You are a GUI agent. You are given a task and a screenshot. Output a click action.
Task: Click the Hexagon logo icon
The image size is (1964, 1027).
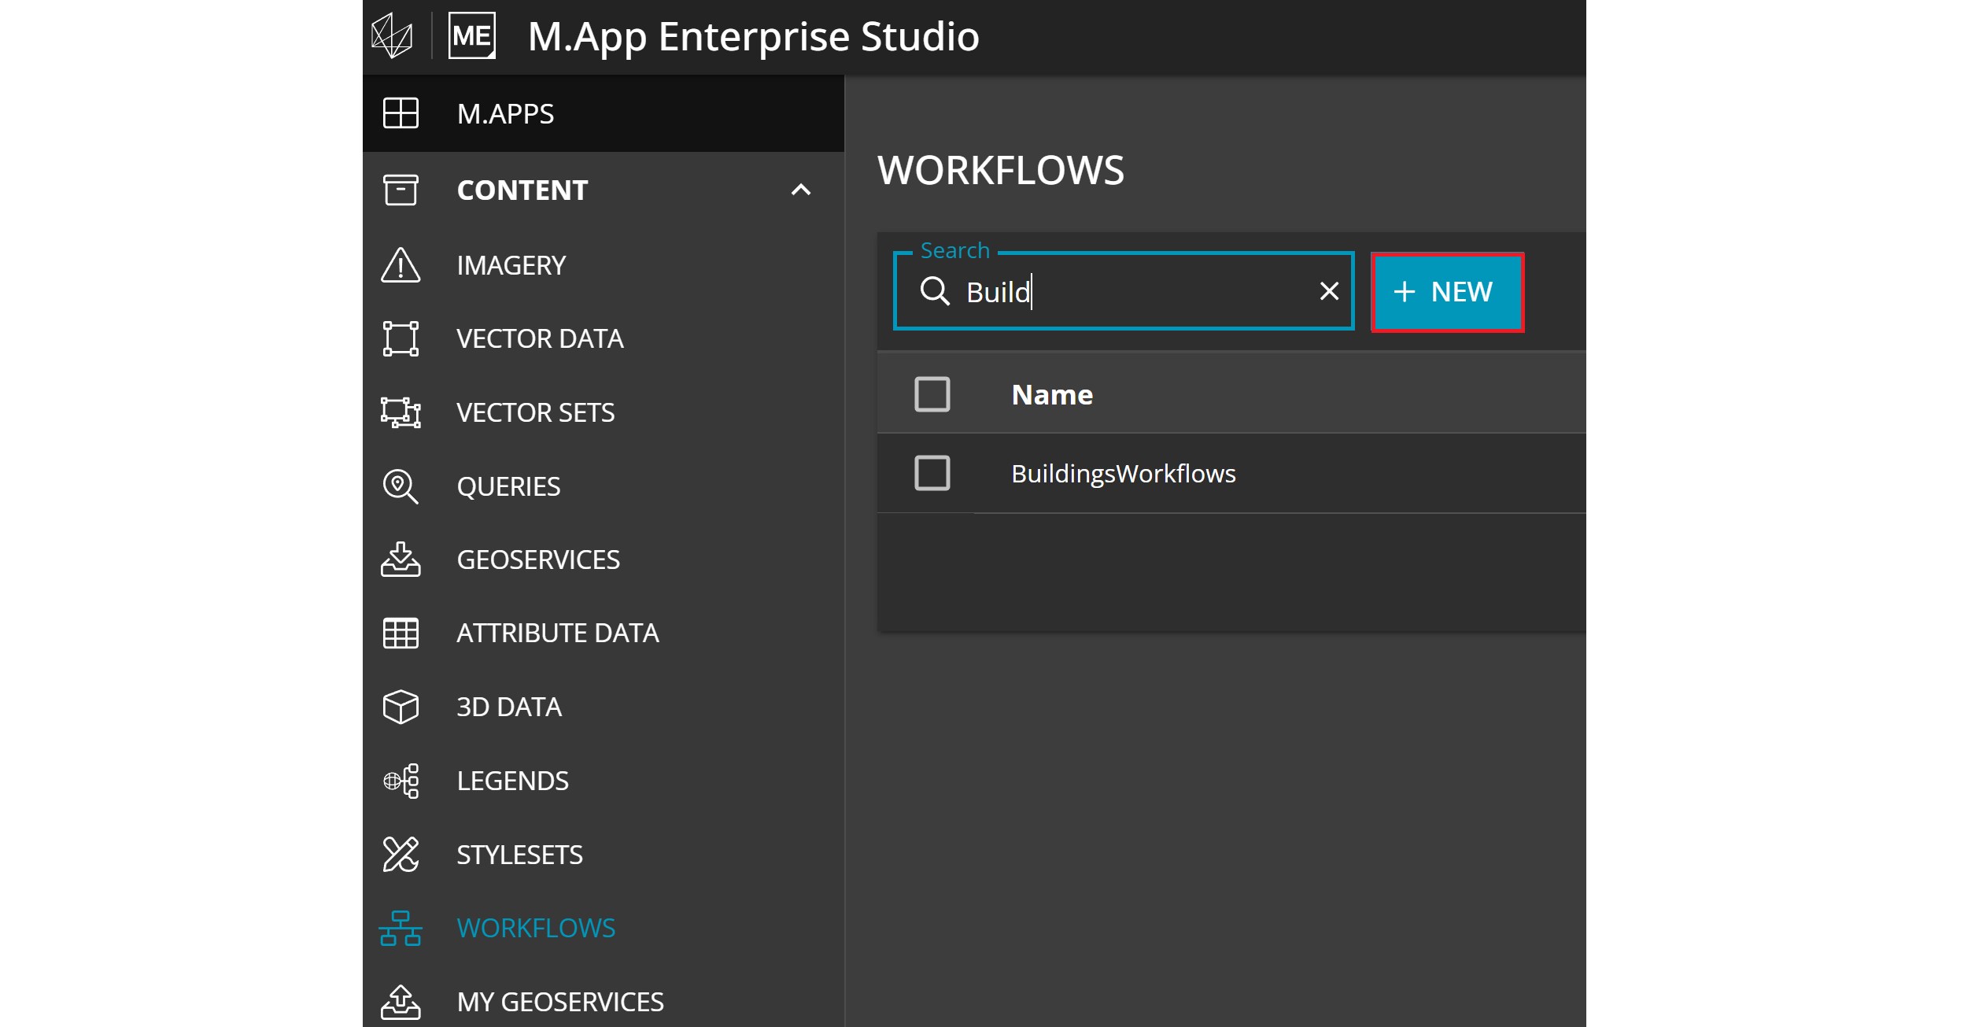392,36
